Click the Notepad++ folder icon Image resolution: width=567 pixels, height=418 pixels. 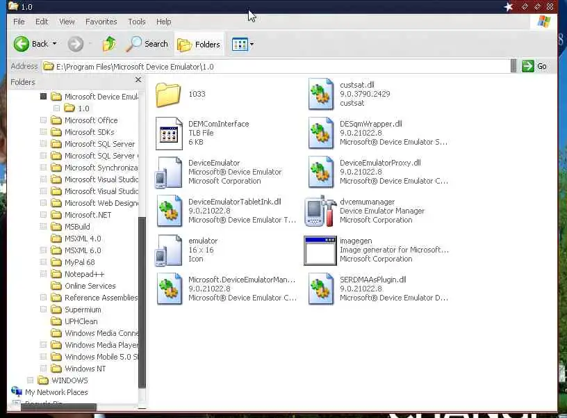tap(56, 274)
